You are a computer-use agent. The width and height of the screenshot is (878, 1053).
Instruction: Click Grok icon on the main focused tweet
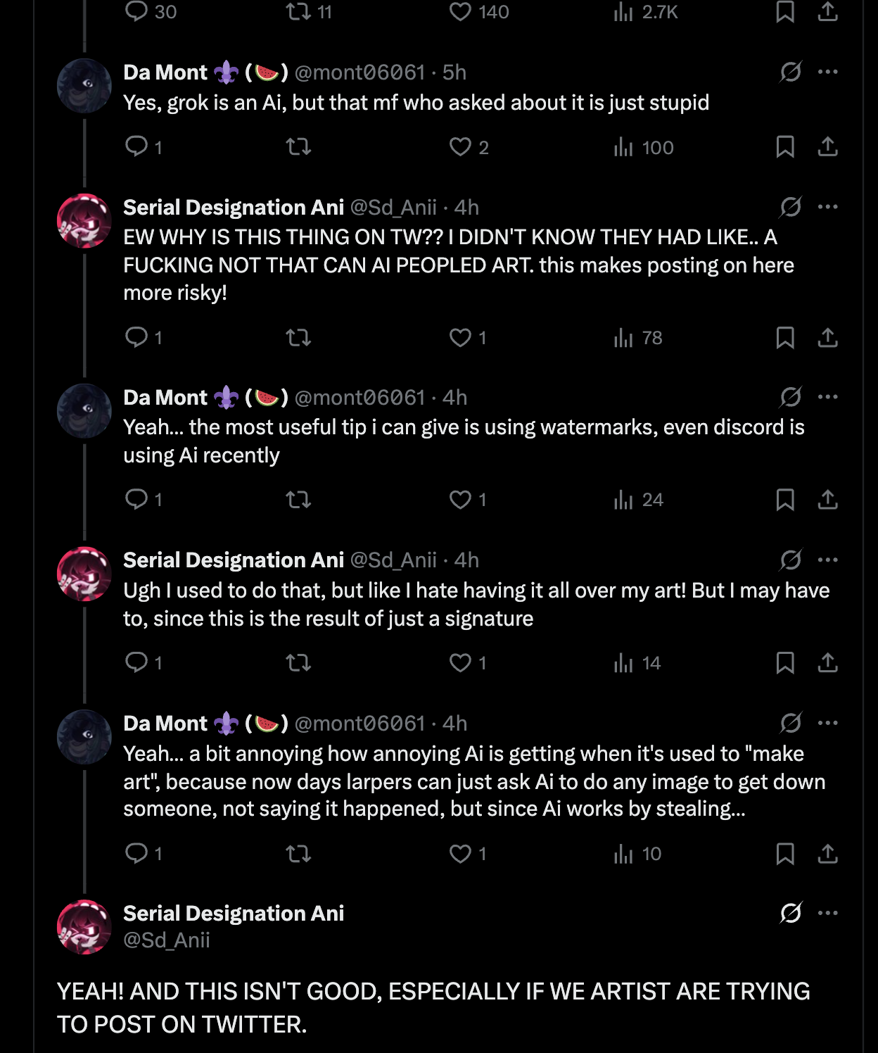coord(791,913)
